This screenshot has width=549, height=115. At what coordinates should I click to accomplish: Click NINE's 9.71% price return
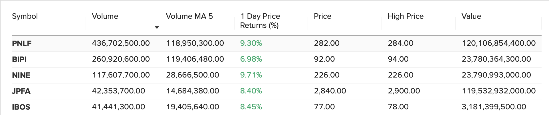(x=251, y=75)
